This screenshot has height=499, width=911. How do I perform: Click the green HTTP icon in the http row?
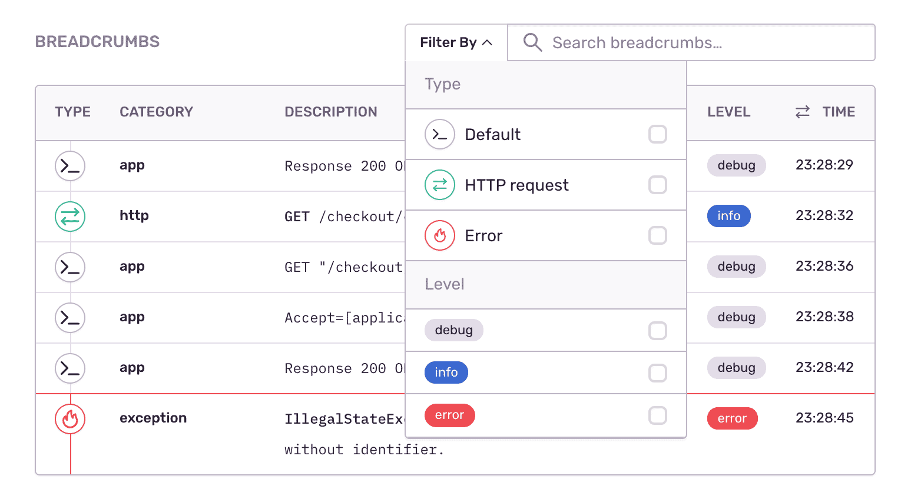70,216
